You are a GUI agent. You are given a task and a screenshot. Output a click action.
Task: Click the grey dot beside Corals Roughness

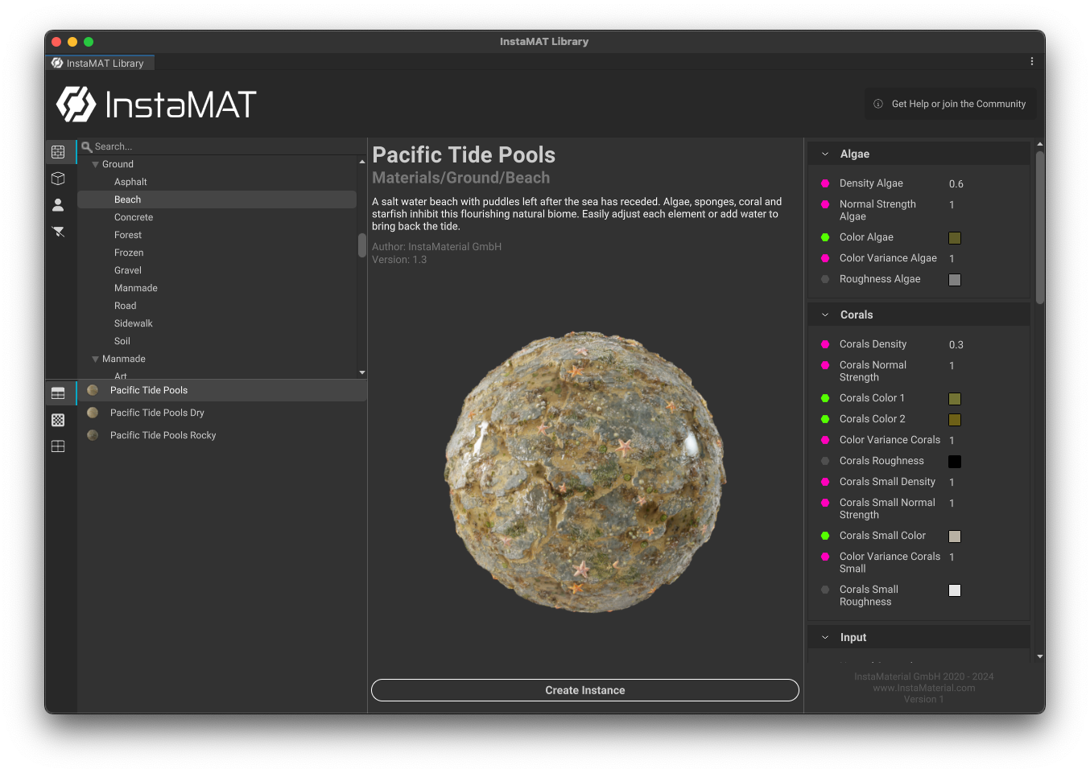tap(825, 461)
